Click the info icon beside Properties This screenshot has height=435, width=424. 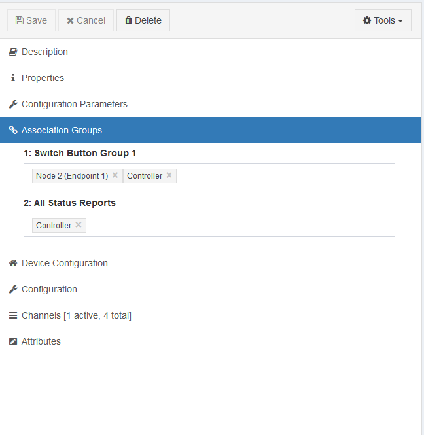[13, 78]
